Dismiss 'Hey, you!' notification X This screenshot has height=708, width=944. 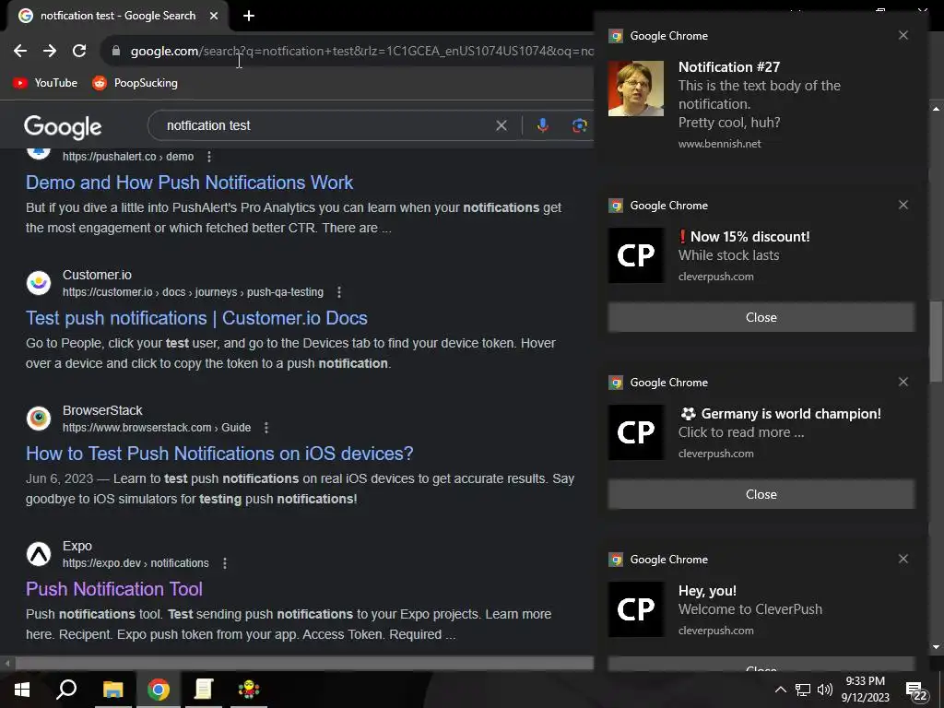click(x=903, y=559)
